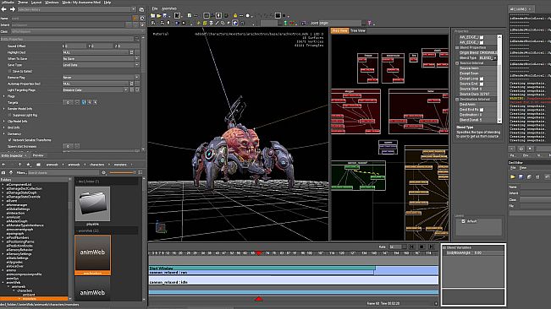Navigate back in asset browser
The image size is (551, 309).
click(4, 165)
